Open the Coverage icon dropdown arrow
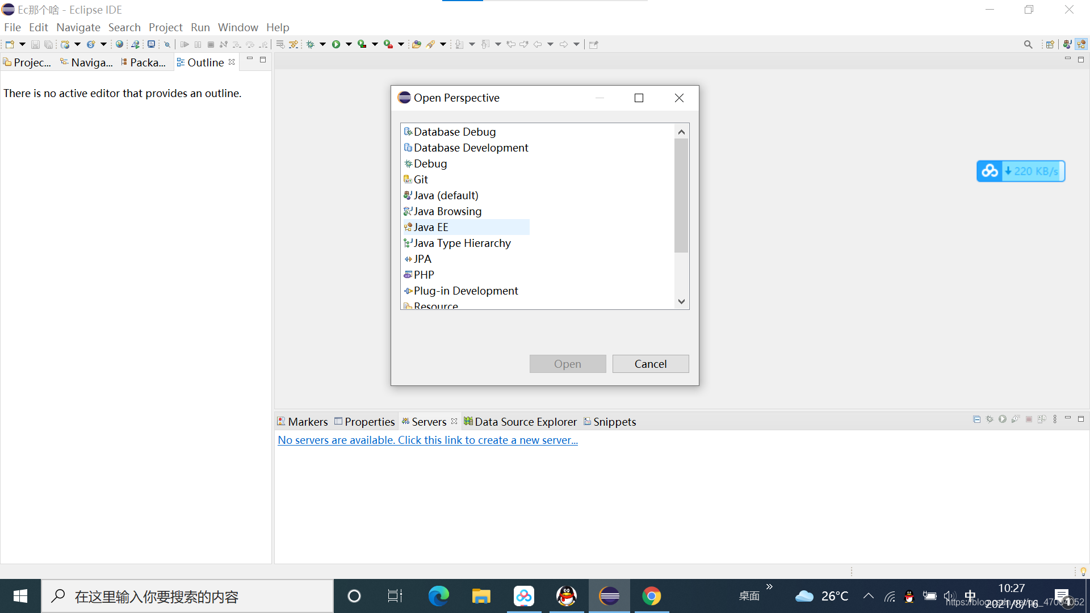The width and height of the screenshot is (1090, 613). [375, 44]
